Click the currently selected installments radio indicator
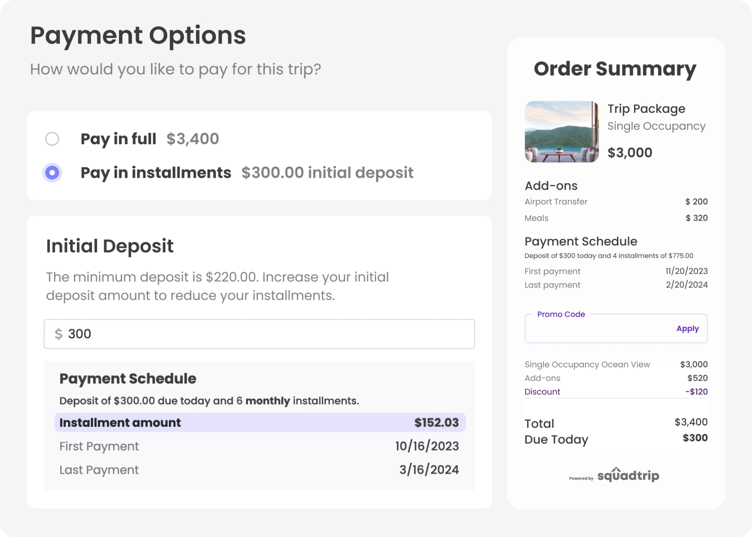Screen dimensions: 752x537 52,172
